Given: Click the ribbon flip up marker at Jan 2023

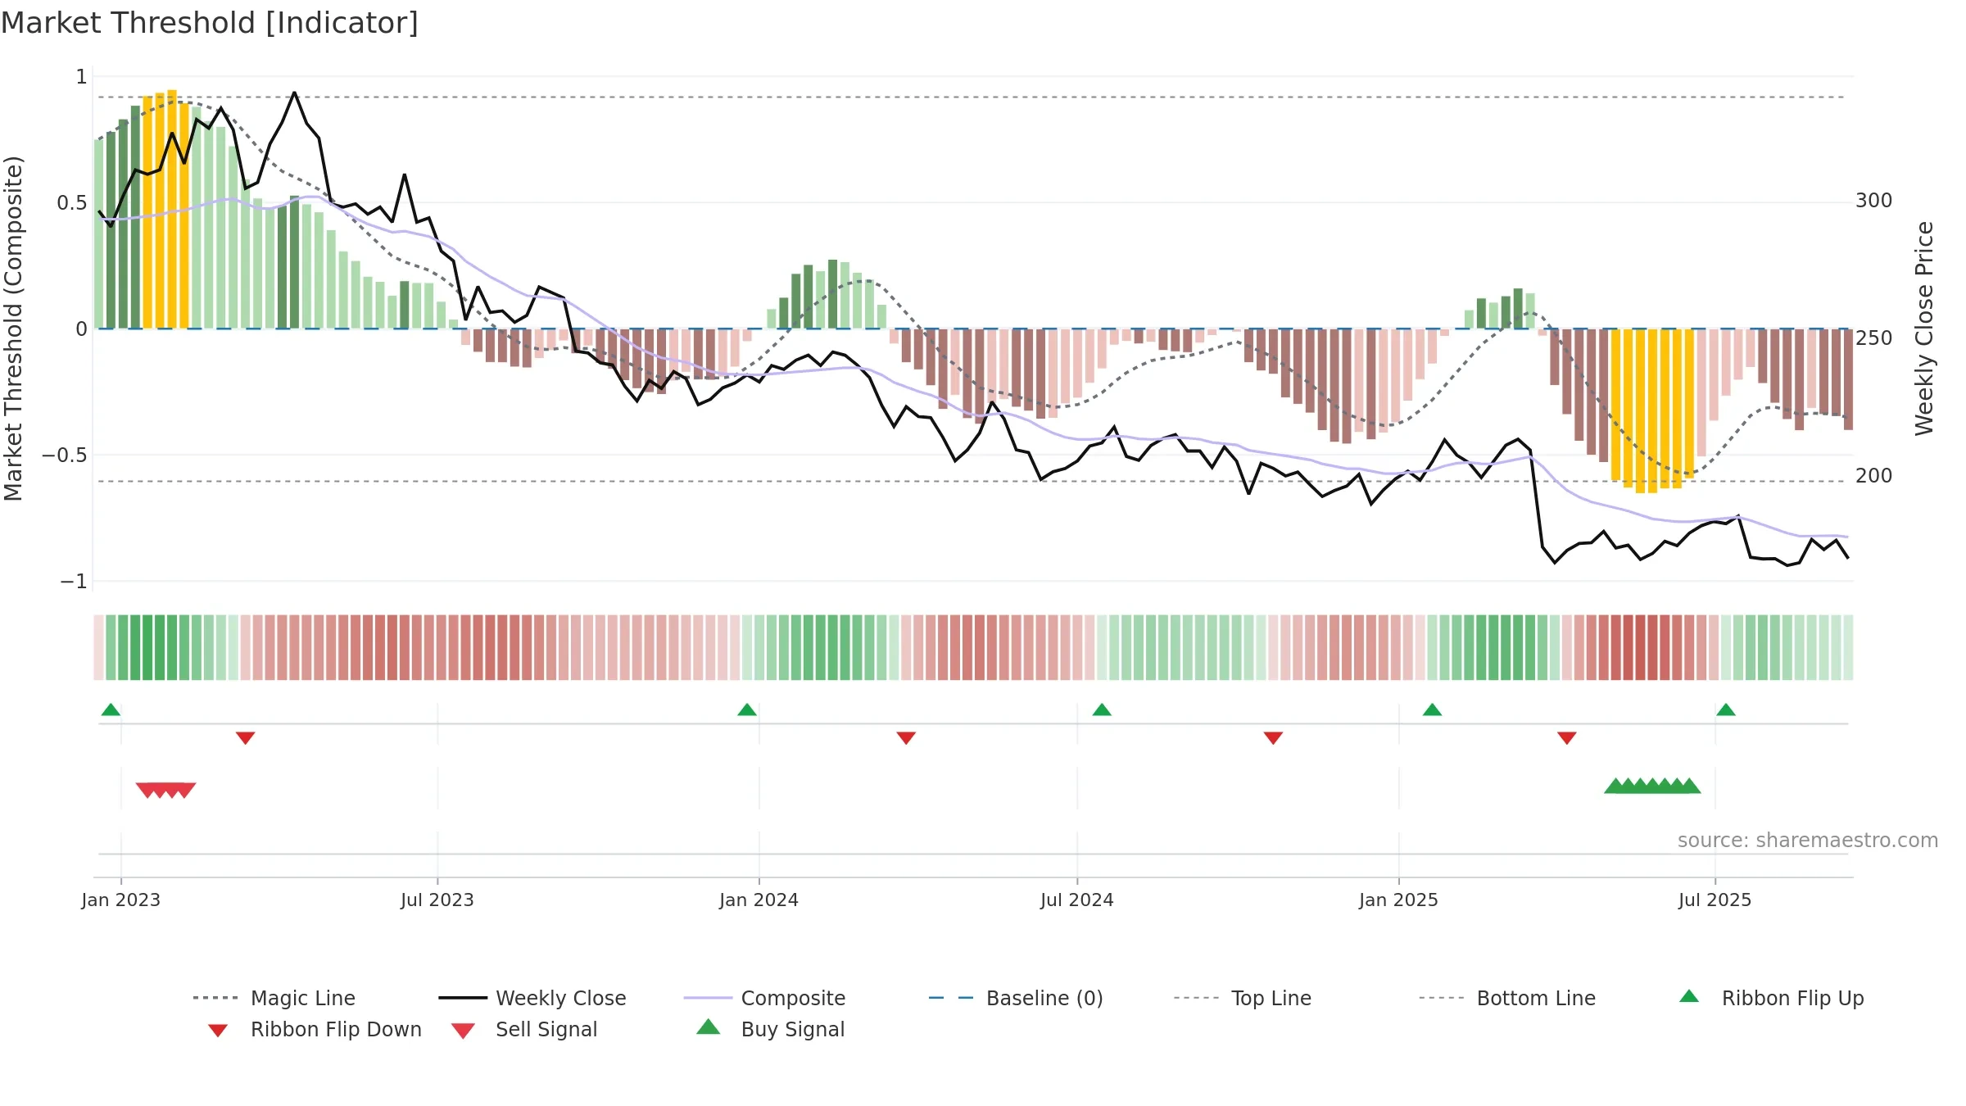Looking at the screenshot, I should coord(111,709).
